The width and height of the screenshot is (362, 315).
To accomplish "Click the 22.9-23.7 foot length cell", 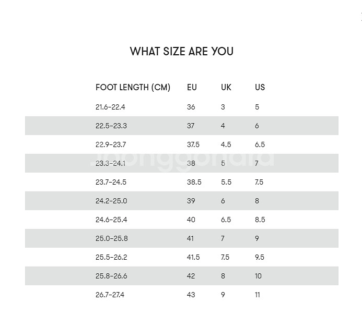I will pyautogui.click(x=111, y=144).
